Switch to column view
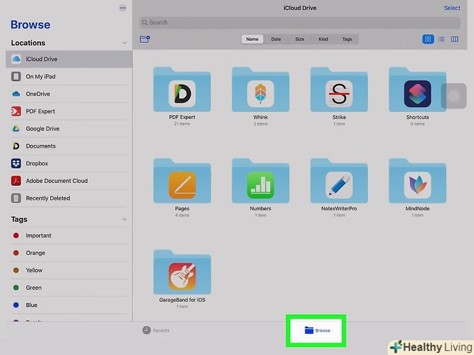474x355 pixels. pyautogui.click(x=454, y=39)
